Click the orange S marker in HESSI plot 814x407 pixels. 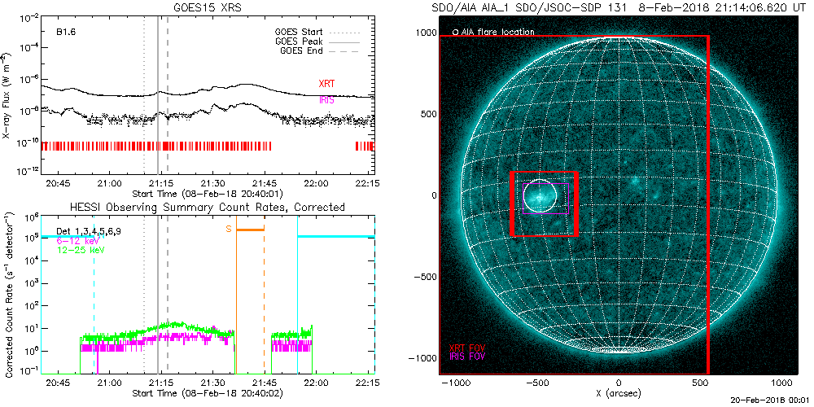point(229,230)
